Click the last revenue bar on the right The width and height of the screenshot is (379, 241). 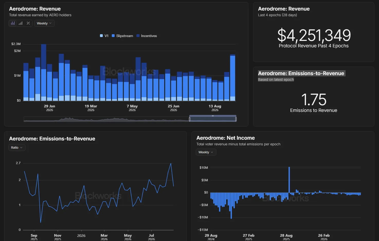click(x=233, y=77)
